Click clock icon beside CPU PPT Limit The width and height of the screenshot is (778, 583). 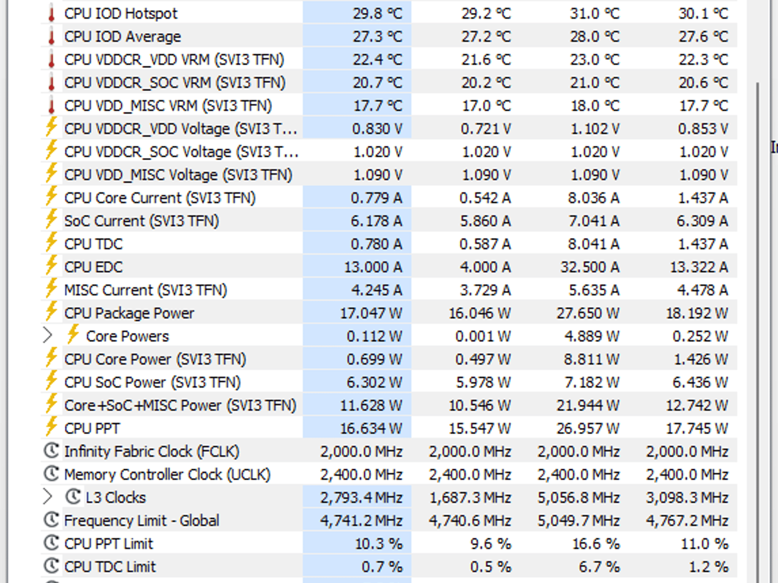[x=51, y=543]
